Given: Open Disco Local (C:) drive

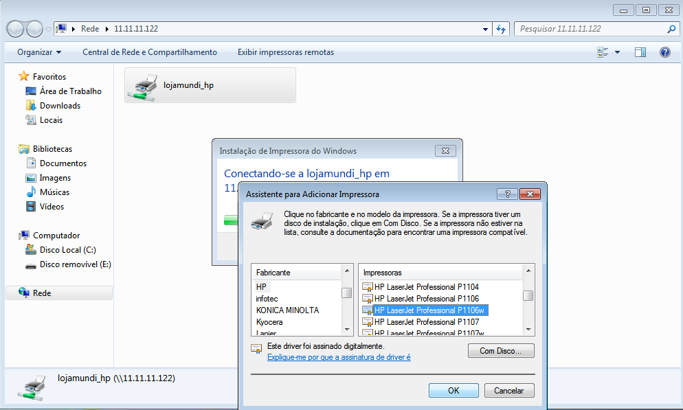Looking at the screenshot, I should (x=68, y=250).
